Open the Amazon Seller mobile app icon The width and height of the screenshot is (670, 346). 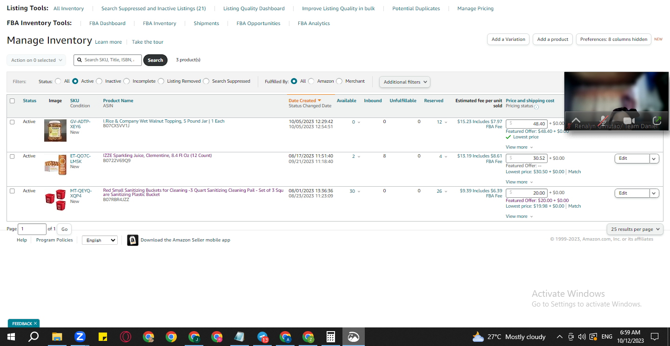click(x=133, y=240)
